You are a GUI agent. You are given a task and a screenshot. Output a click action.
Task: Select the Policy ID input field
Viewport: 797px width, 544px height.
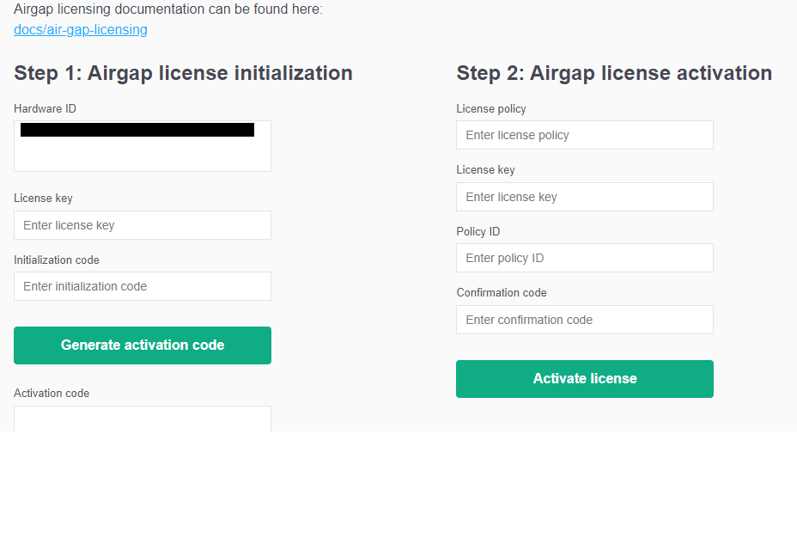584,258
